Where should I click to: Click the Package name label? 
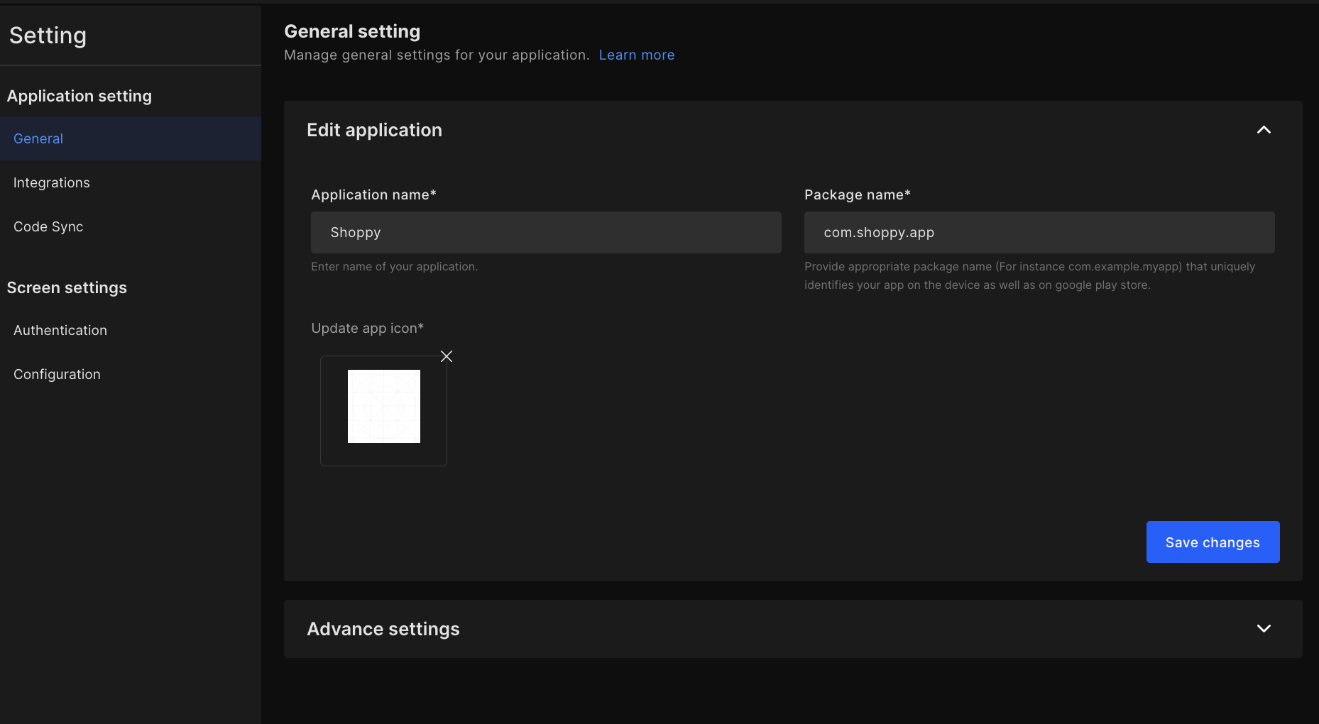[x=857, y=194]
